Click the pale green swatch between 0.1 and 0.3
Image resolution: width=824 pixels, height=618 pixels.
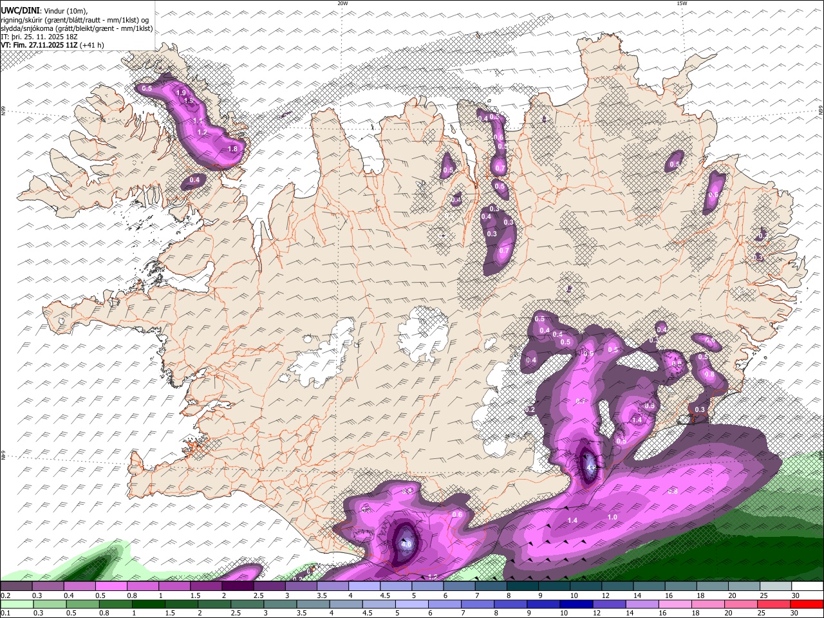point(17,604)
